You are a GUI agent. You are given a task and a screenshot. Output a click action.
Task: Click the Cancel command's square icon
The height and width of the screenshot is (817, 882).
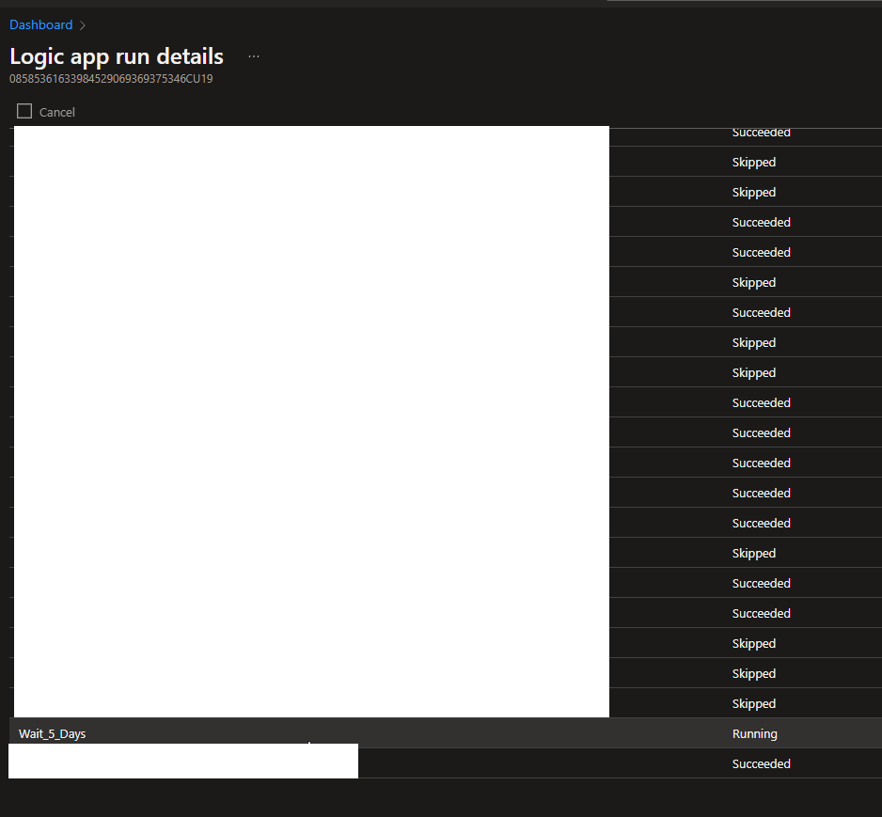click(24, 111)
